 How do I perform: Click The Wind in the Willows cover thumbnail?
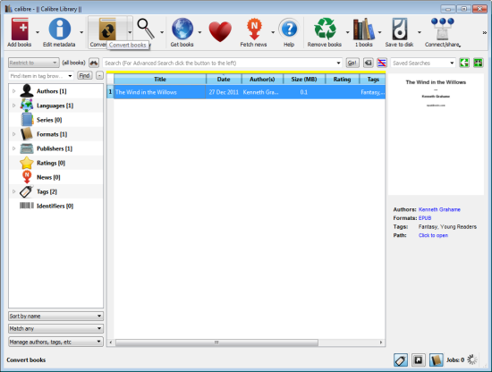coord(436,134)
